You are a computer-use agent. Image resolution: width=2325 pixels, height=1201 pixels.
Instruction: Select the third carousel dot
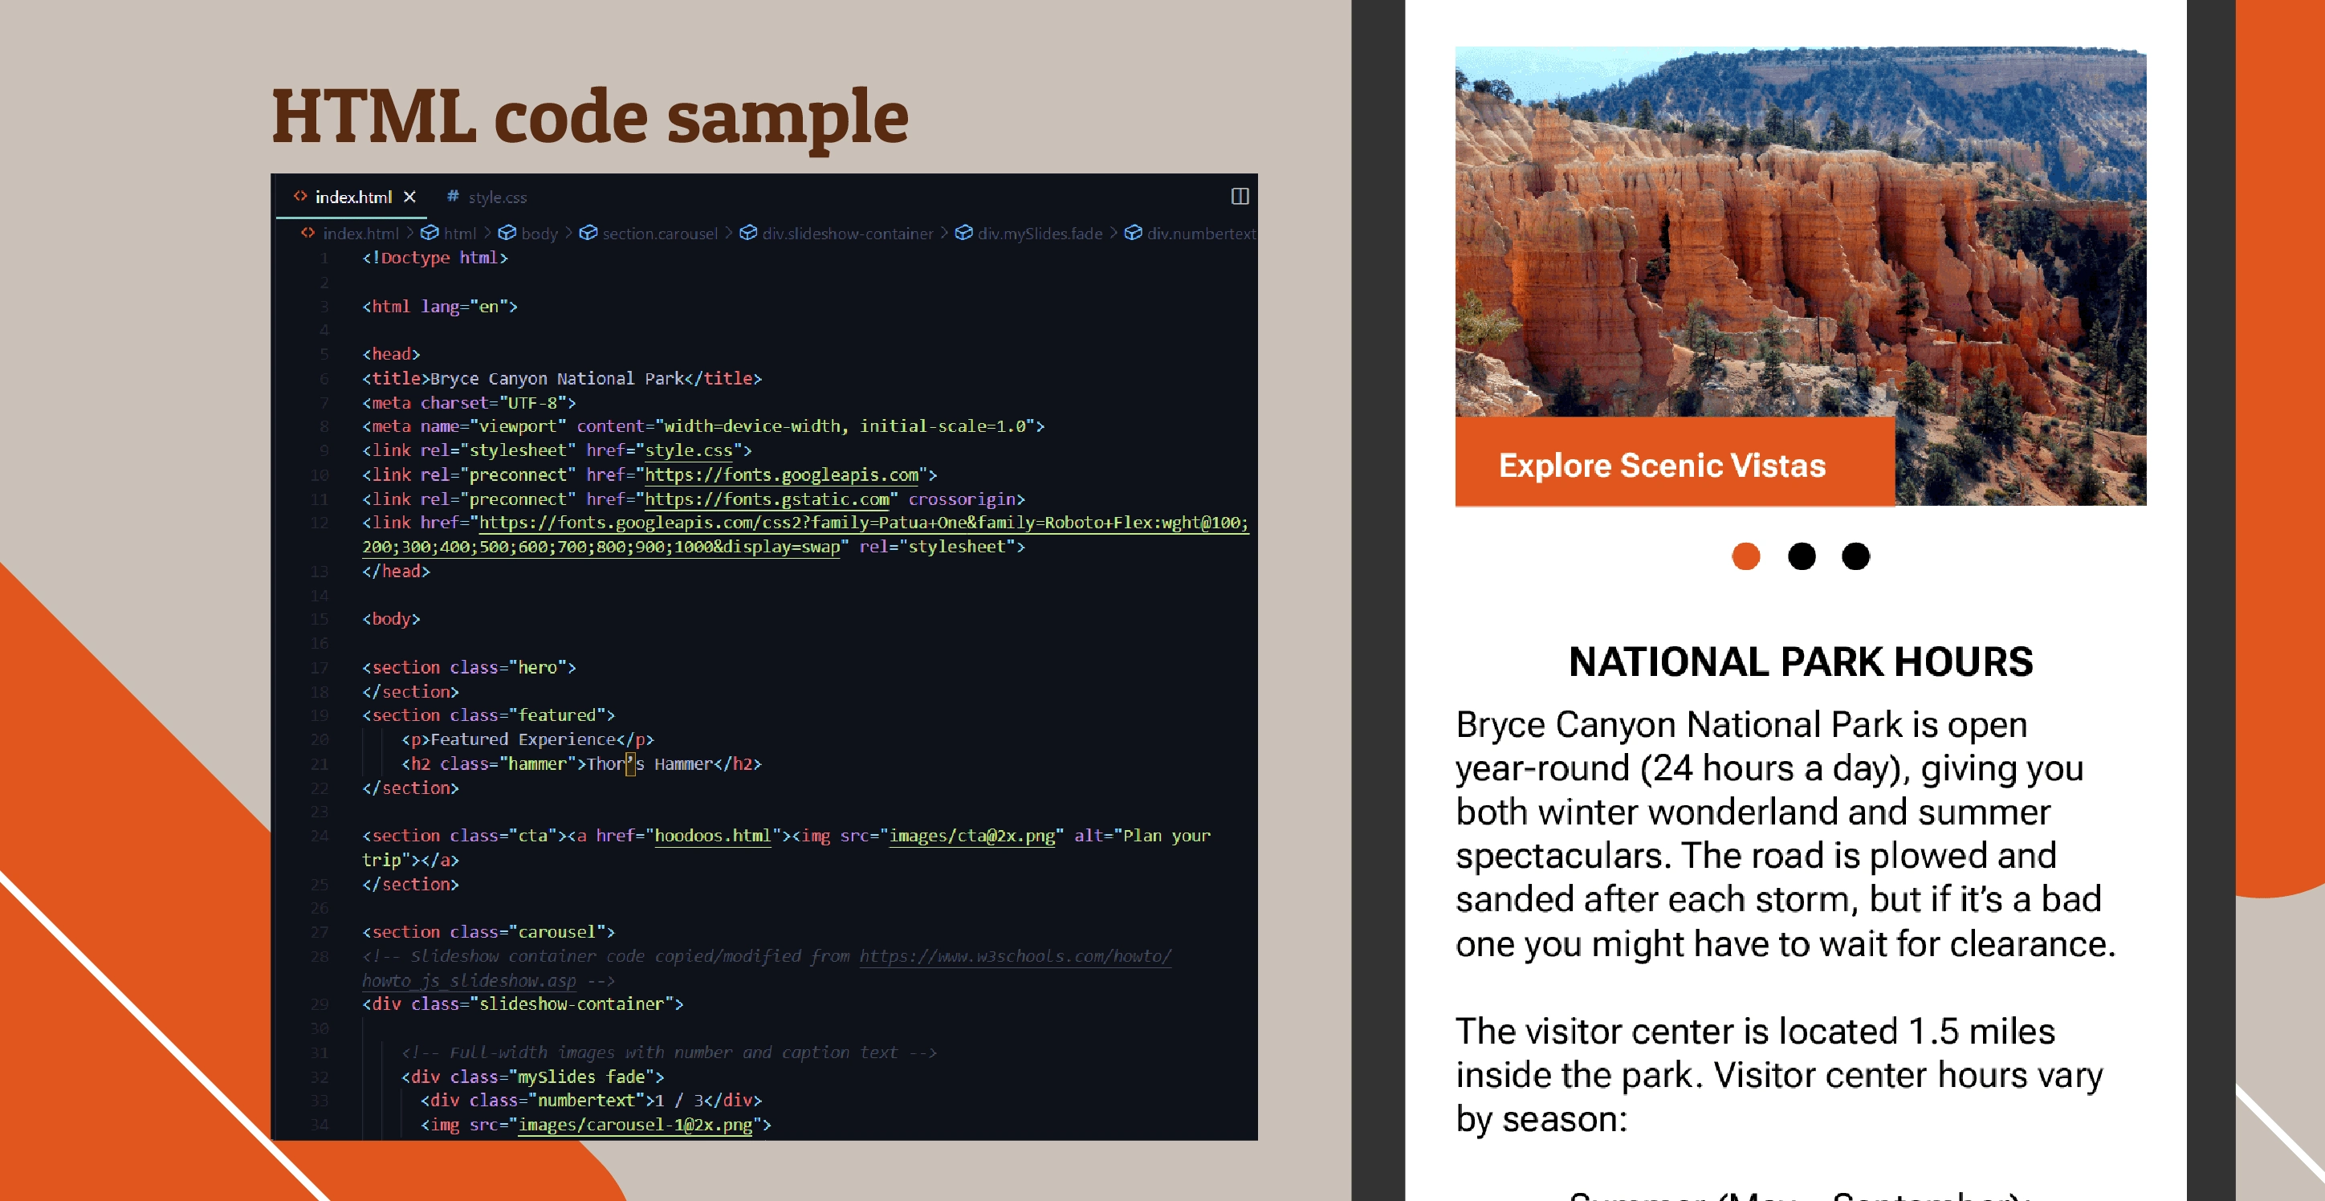[1855, 556]
